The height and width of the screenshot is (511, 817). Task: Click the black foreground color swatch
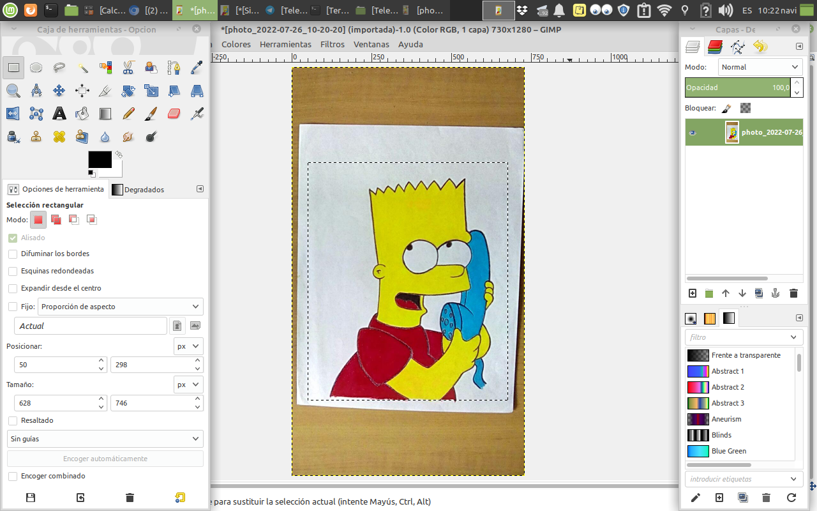pos(100,160)
